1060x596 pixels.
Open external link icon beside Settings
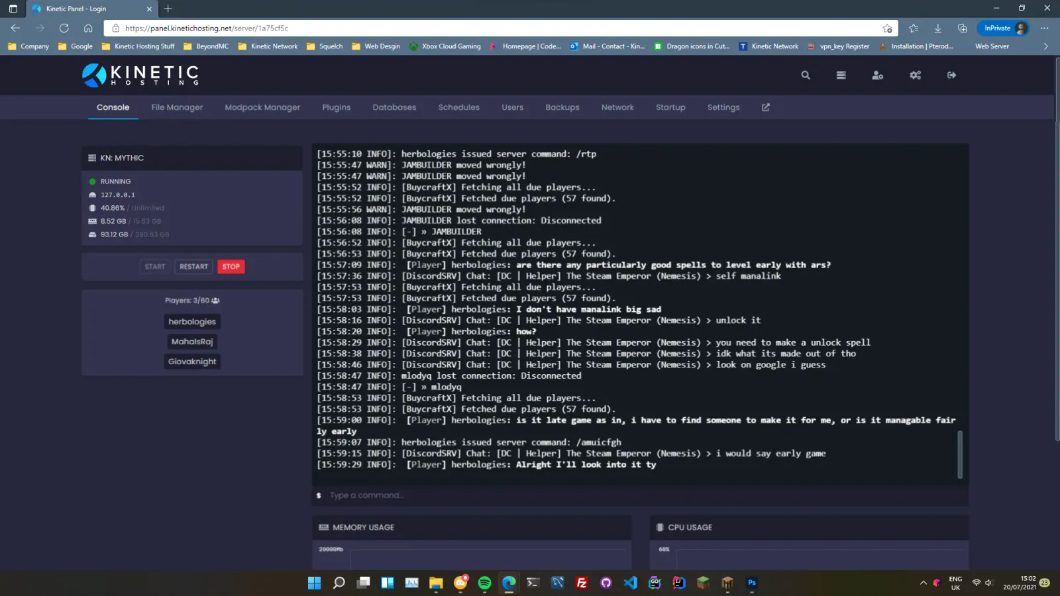click(766, 107)
